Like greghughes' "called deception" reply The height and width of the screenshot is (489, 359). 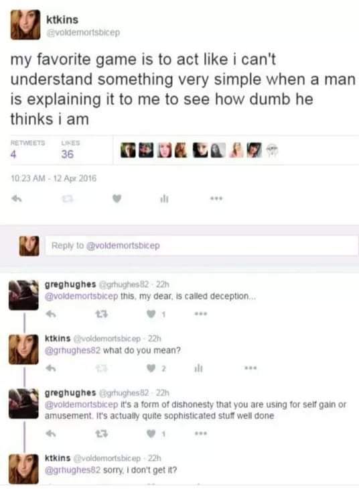(151, 314)
